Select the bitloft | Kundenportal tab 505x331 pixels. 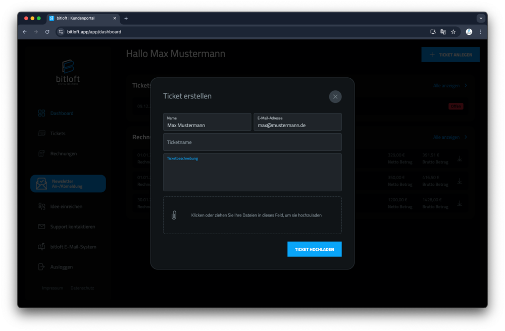click(x=83, y=18)
